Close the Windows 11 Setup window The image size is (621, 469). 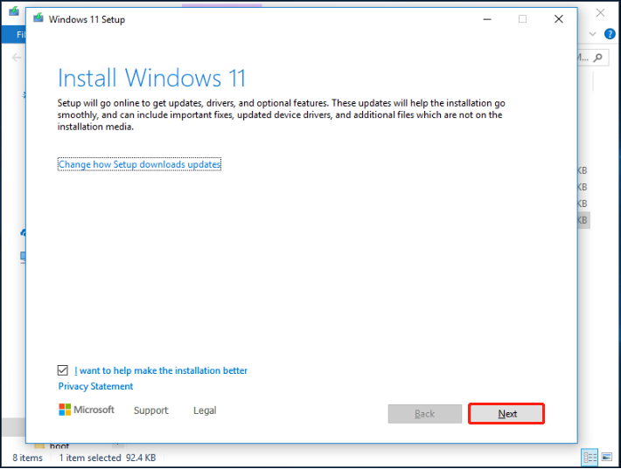pyautogui.click(x=558, y=19)
